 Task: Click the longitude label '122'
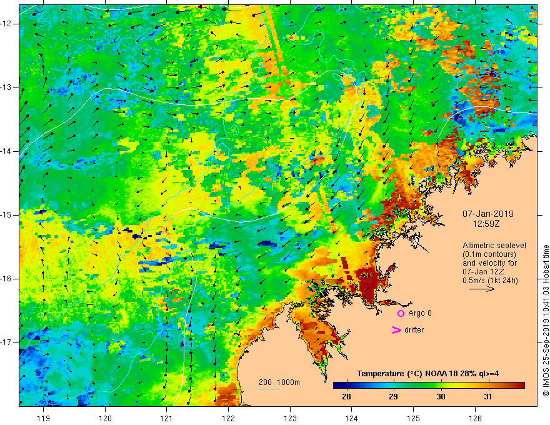(x=228, y=418)
